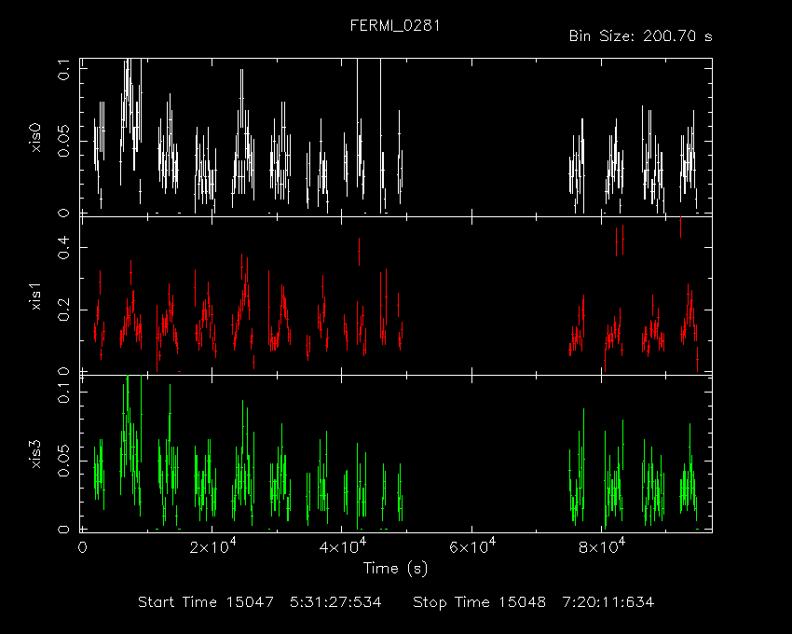Select the Bin Size: 200.70 s label

click(640, 36)
